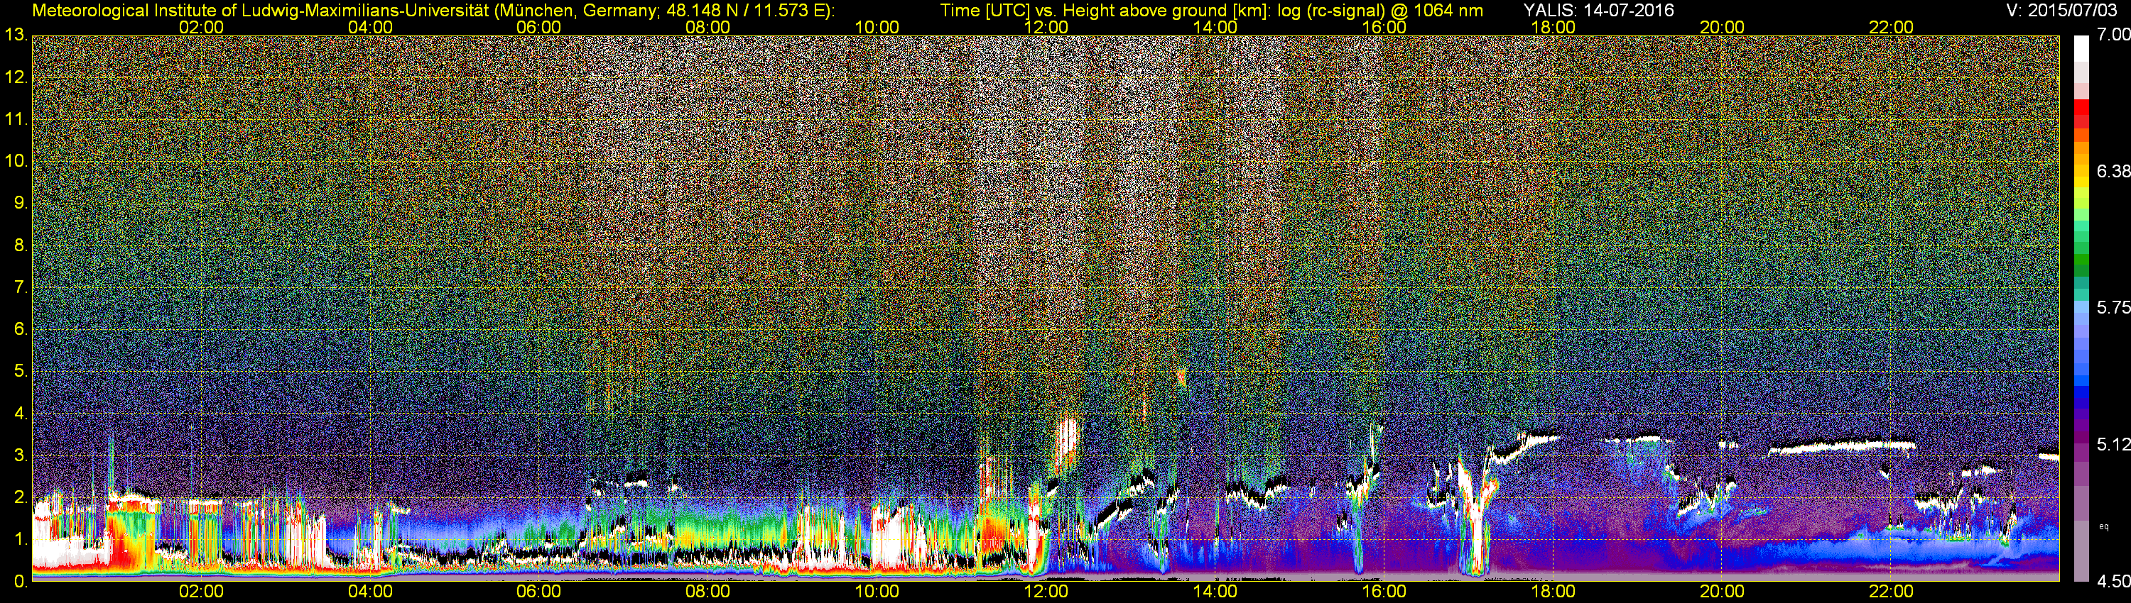Pick the white top segment of the color bar

[2081, 50]
